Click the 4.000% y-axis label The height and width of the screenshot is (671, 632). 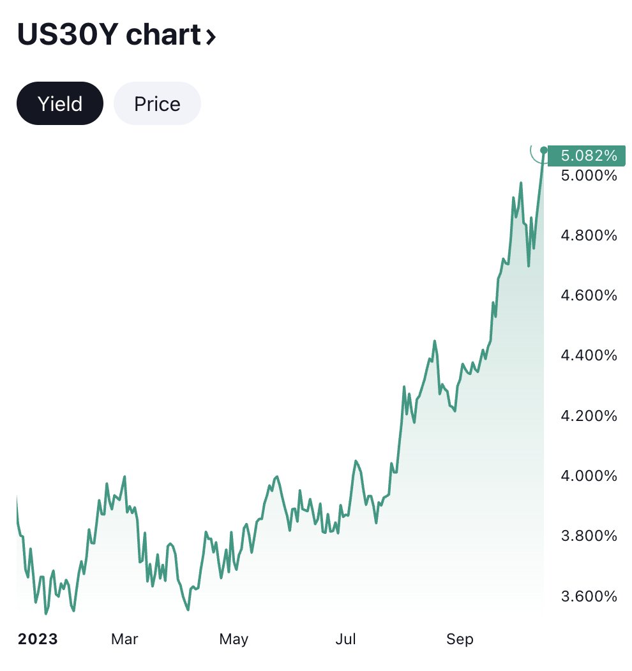pyautogui.click(x=589, y=476)
